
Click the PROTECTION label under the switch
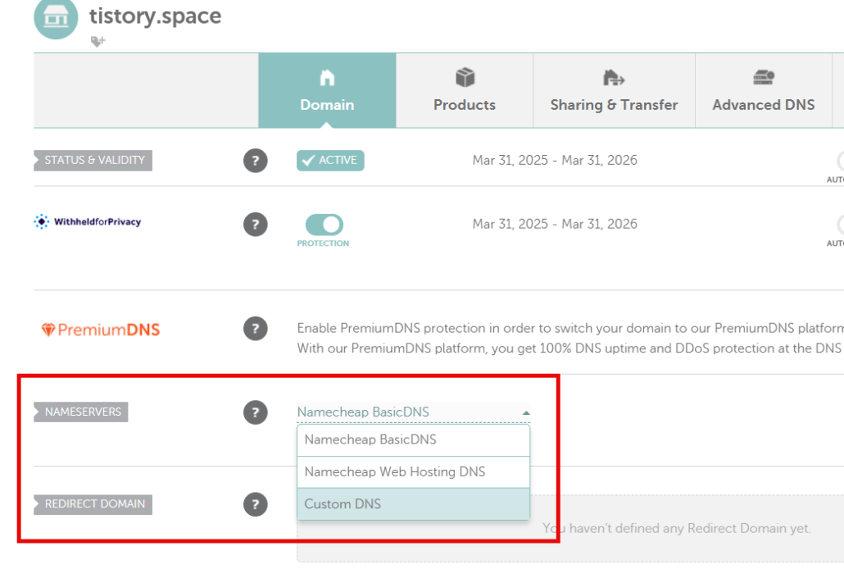323,244
